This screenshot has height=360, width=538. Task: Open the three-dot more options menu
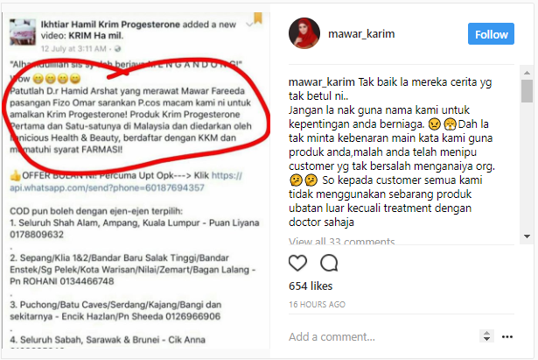[x=507, y=336]
